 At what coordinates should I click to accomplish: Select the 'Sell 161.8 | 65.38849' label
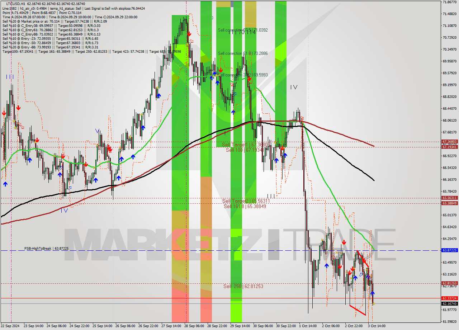coord(245,206)
